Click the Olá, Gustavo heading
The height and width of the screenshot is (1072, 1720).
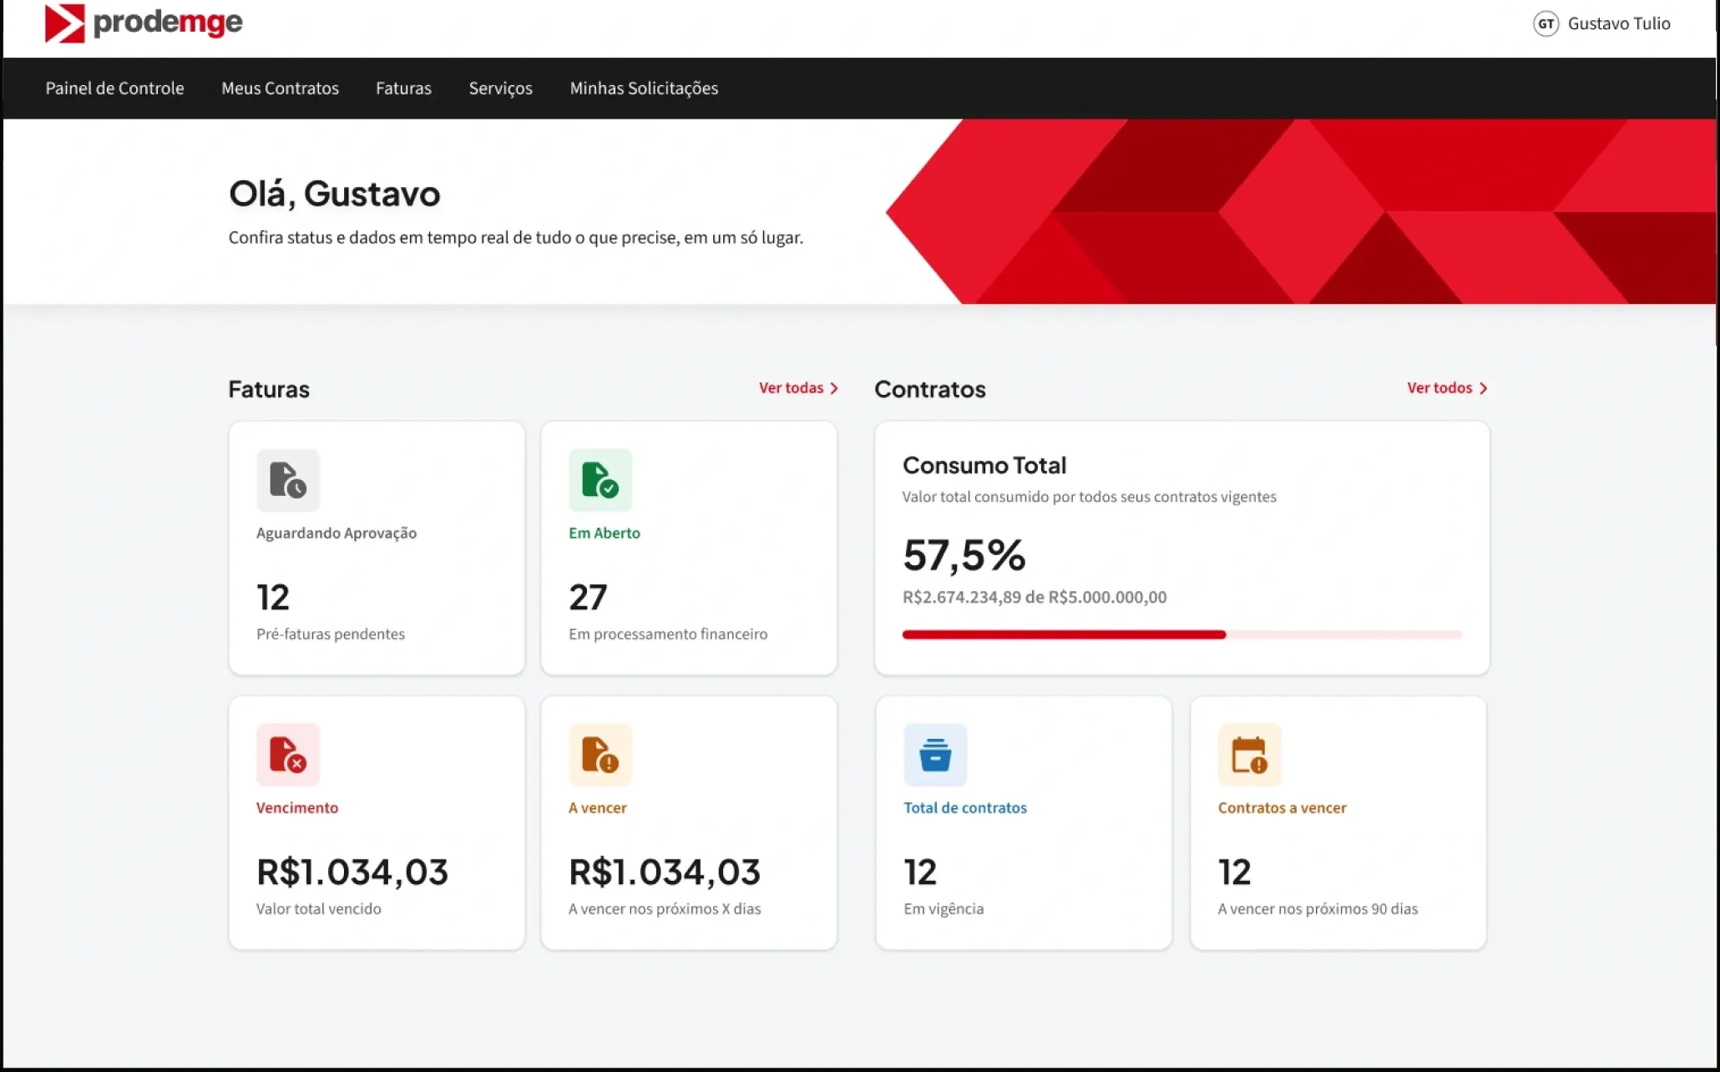[334, 194]
